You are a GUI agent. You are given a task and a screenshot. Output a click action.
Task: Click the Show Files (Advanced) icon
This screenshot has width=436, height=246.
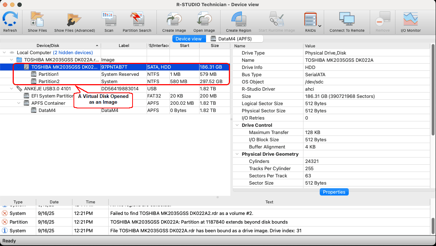74,20
